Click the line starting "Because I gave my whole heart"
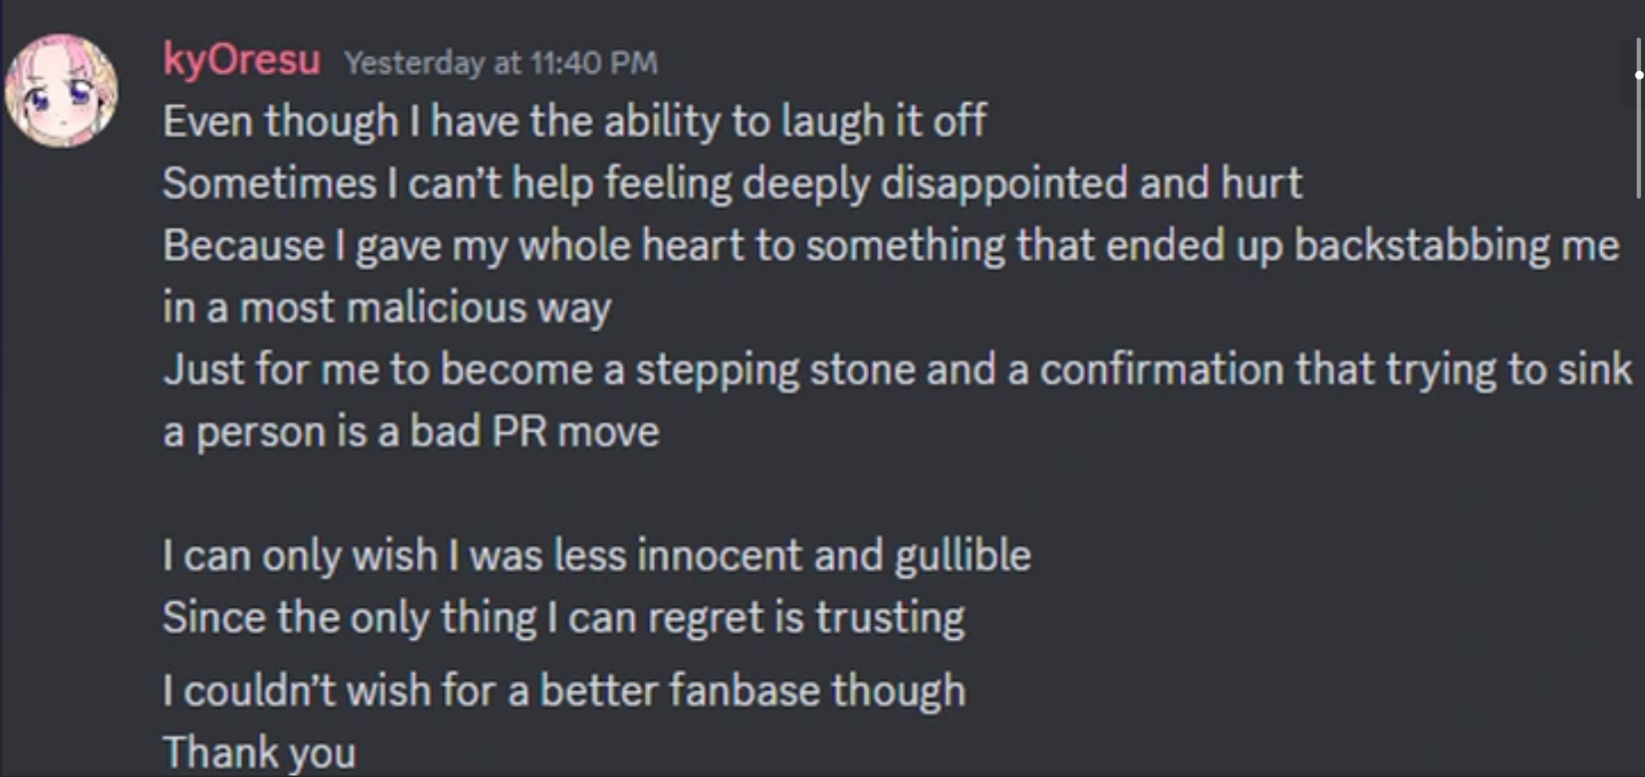This screenshot has width=1645, height=777. coord(891,245)
